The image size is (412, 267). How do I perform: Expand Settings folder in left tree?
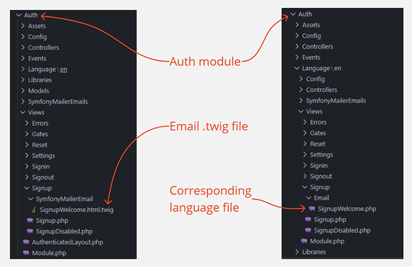point(27,155)
